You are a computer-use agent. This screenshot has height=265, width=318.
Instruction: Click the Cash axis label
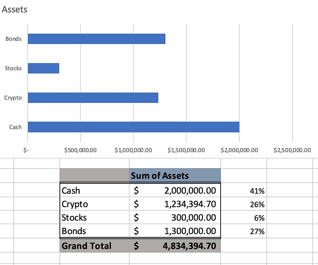pyautogui.click(x=15, y=127)
